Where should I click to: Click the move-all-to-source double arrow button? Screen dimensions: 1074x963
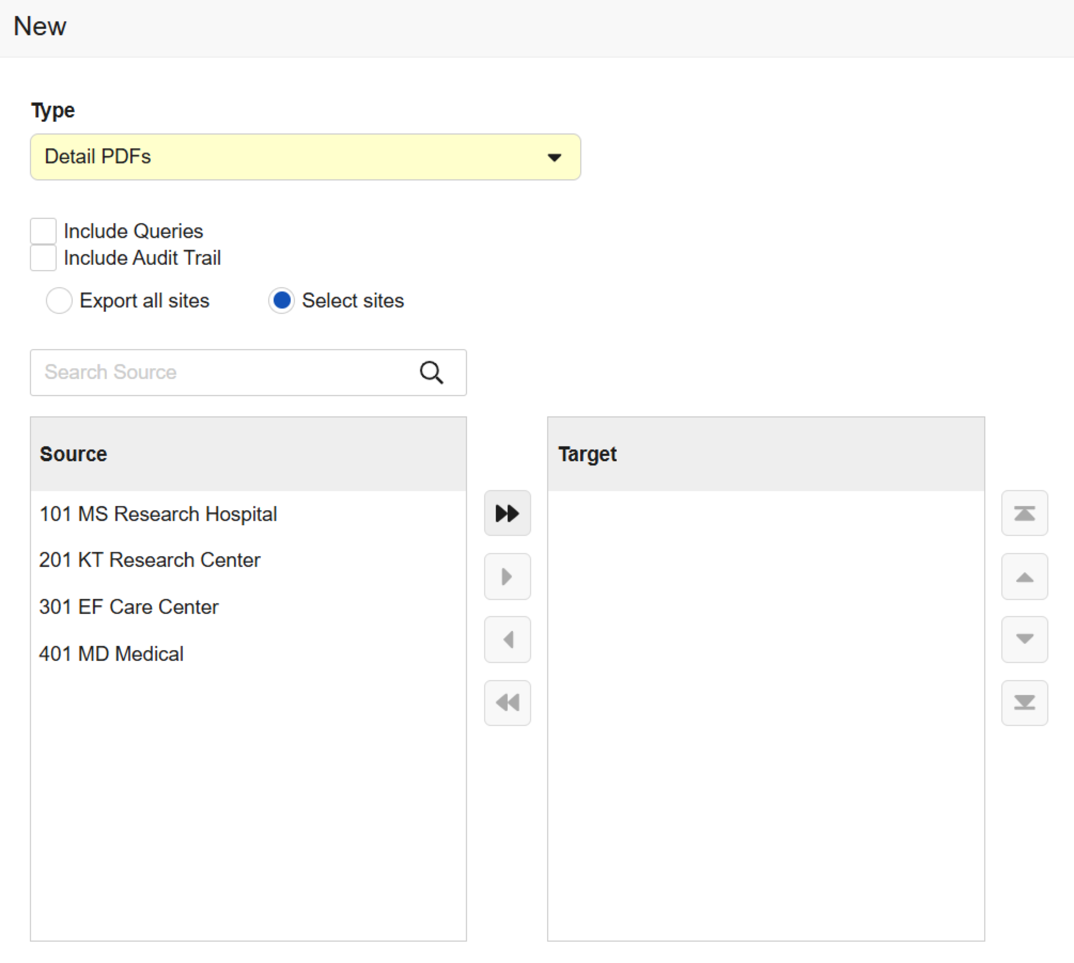(x=507, y=702)
